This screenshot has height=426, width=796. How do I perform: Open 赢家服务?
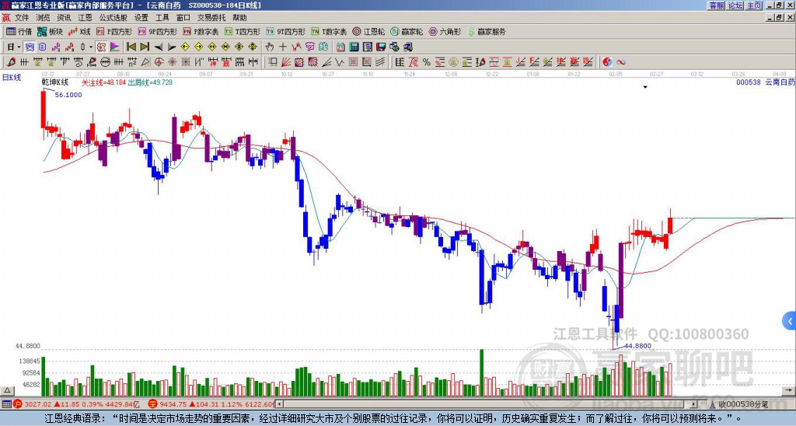tap(487, 31)
